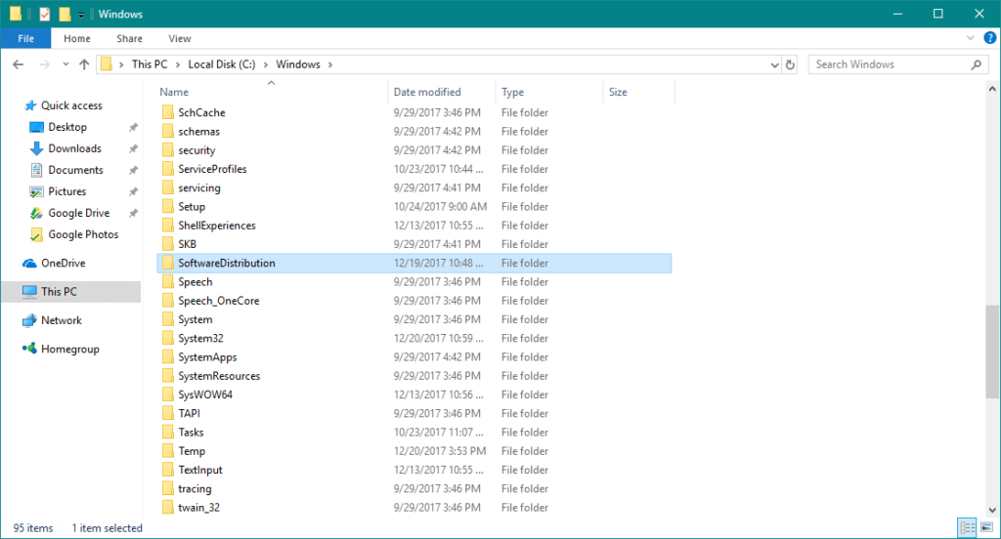Click the pin icon beside Pictures
This screenshot has height=539, width=1001.
133,191
